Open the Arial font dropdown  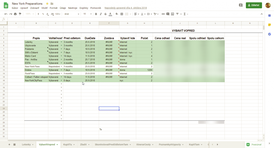tap(72, 14)
